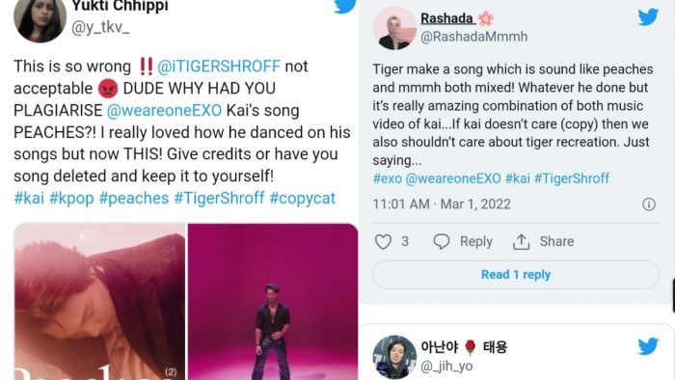This screenshot has height=380, width=675.
Task: Click the Reply text button
Action: coord(475,241)
